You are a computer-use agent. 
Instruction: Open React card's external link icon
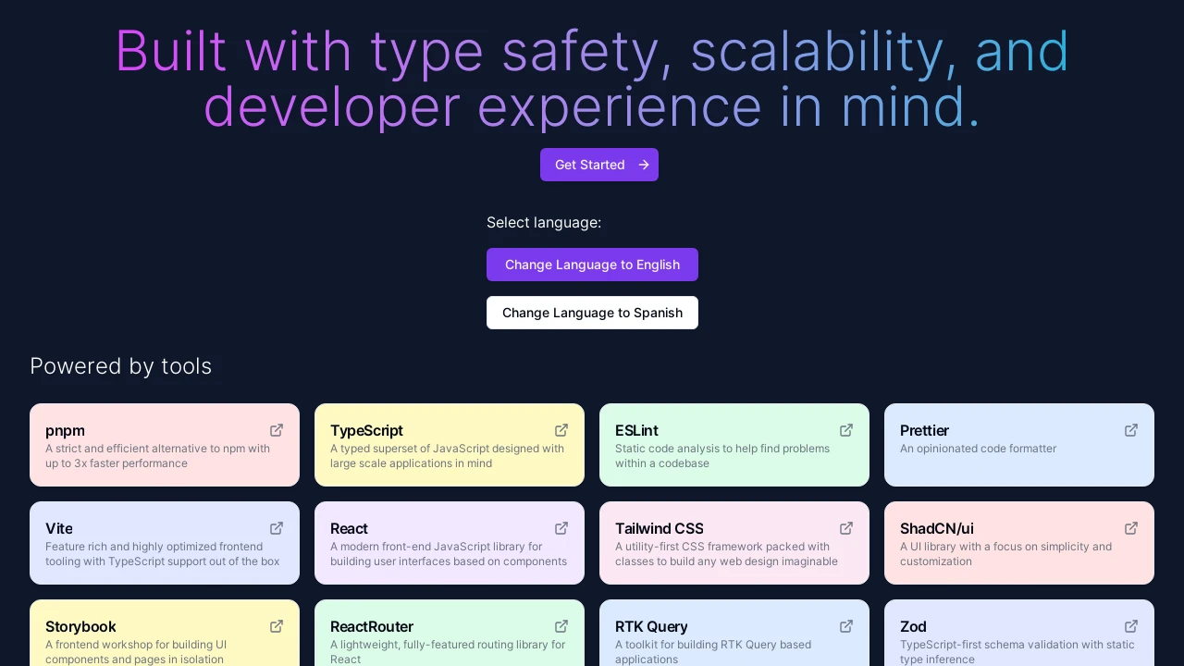[561, 528]
